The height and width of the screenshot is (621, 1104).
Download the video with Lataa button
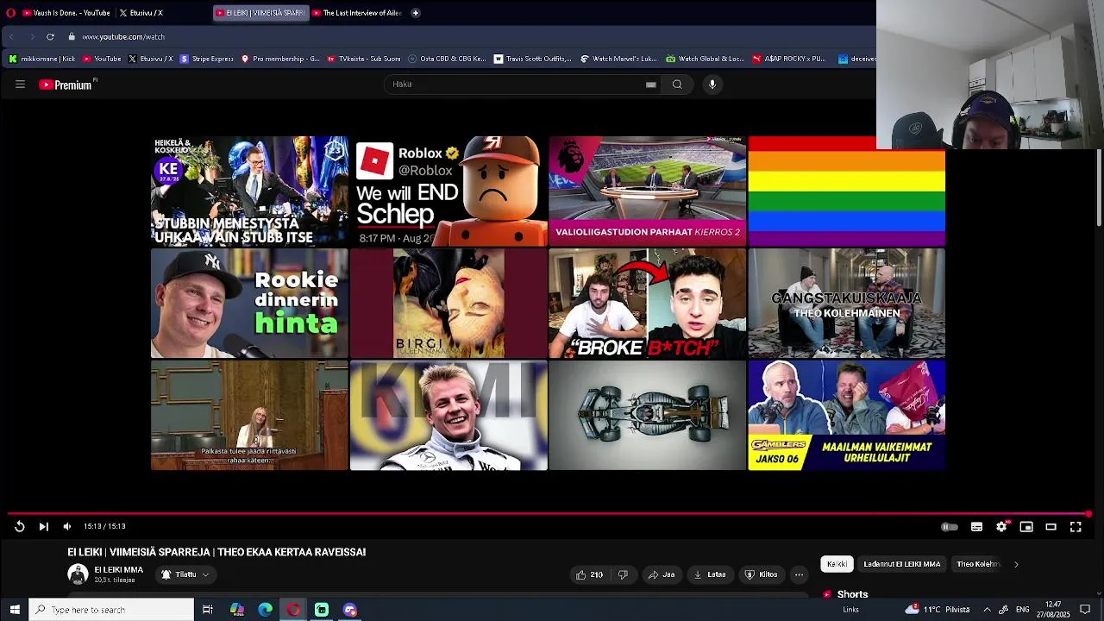tap(711, 574)
